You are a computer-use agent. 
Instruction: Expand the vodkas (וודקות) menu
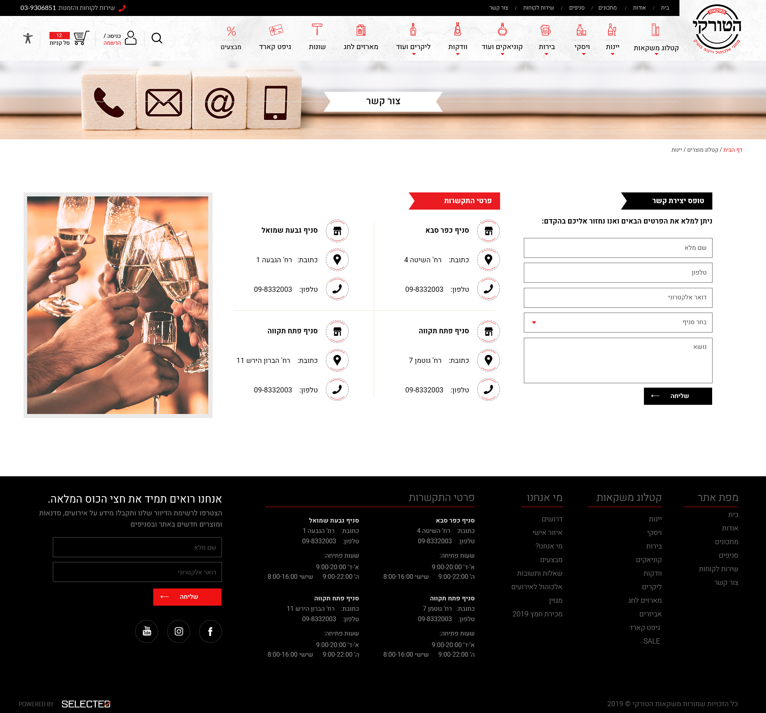coord(458,47)
